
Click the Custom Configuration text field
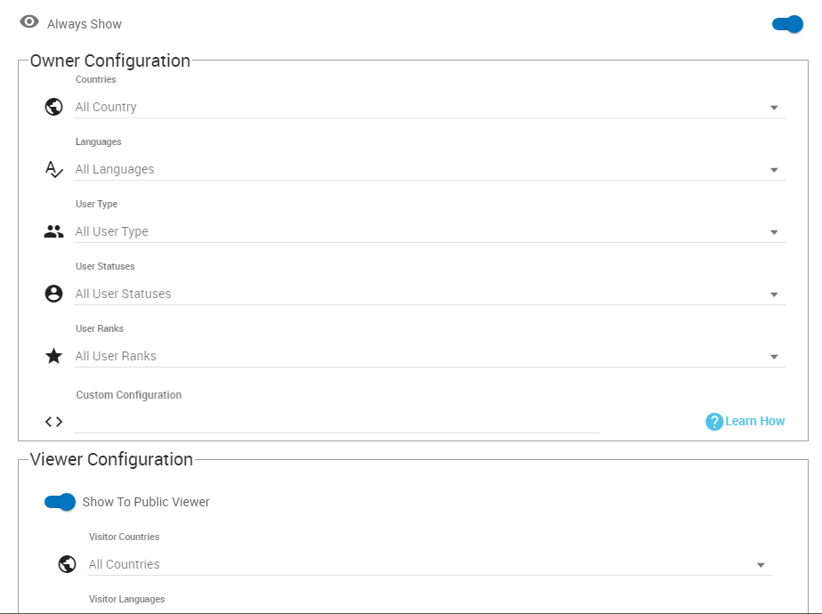pos(336,422)
